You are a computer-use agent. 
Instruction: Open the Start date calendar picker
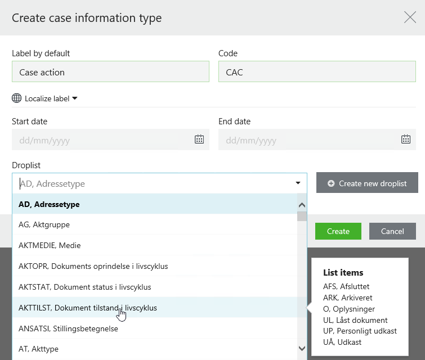click(x=199, y=139)
